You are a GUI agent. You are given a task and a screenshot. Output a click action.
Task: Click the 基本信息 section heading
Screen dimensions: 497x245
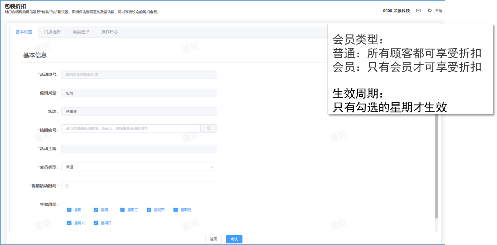point(35,55)
